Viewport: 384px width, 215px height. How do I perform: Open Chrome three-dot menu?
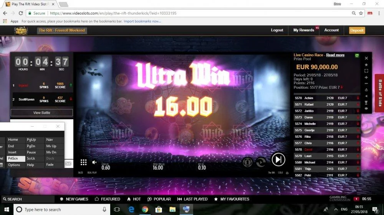(379, 13)
